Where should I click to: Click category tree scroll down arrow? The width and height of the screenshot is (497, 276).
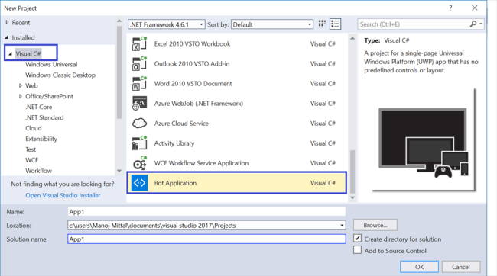pos(119,171)
